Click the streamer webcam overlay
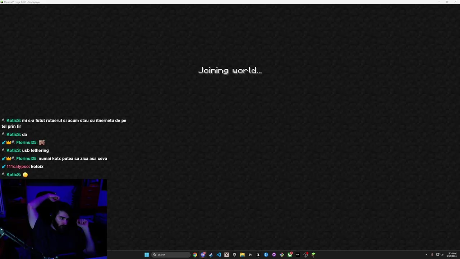 [53, 219]
